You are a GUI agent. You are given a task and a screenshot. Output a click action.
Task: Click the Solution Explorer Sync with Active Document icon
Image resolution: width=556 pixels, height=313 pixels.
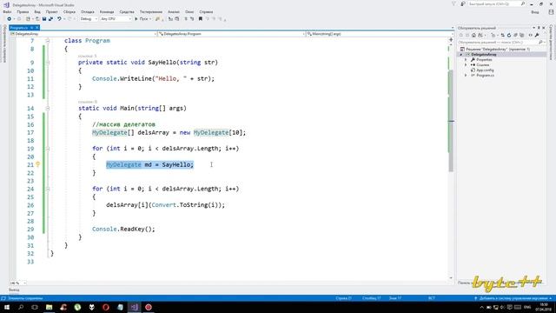click(502, 35)
